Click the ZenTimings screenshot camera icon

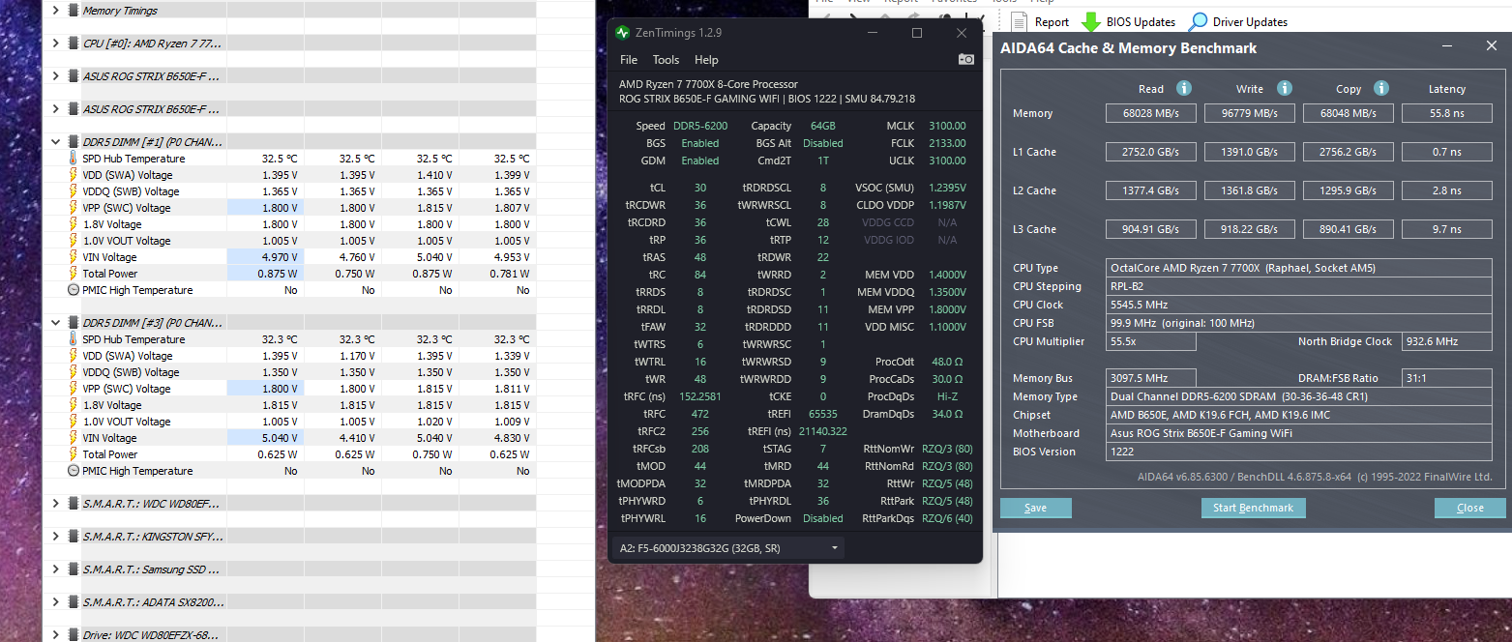965,60
